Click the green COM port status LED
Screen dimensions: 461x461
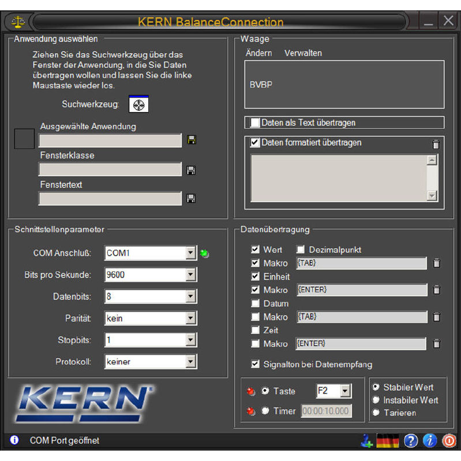tap(204, 253)
